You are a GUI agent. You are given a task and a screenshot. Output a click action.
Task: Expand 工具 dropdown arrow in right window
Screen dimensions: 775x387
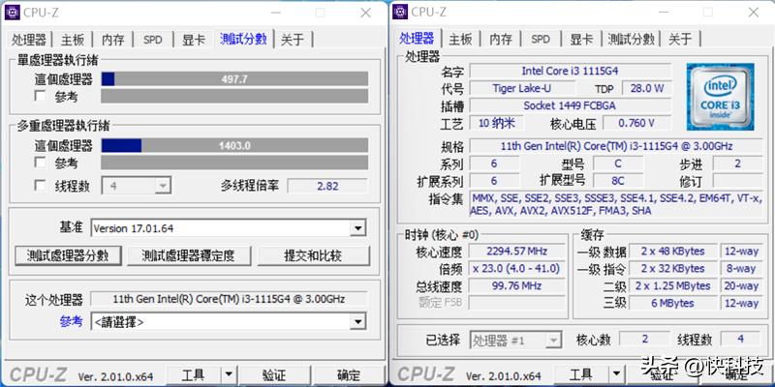(615, 375)
